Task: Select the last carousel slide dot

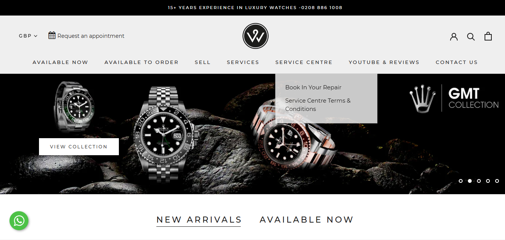Action: click(497, 181)
